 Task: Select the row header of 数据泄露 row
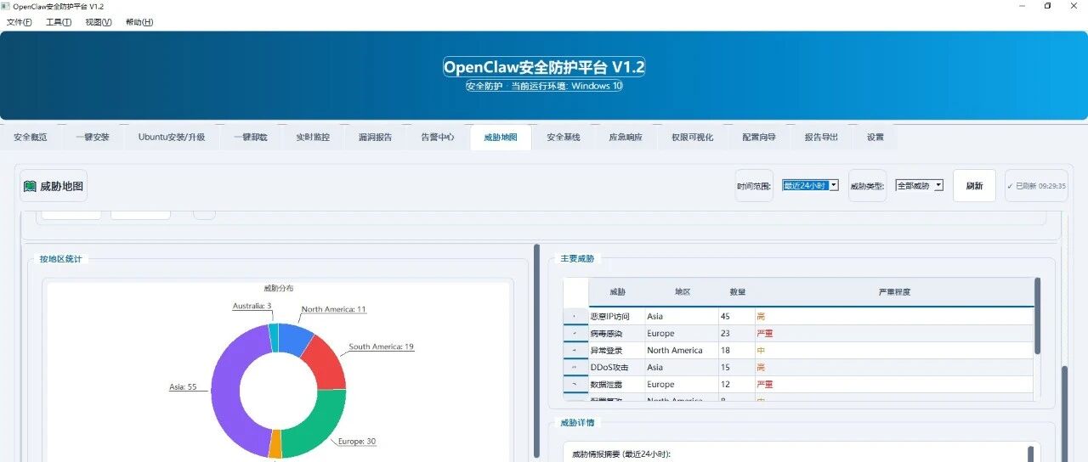[575, 384]
